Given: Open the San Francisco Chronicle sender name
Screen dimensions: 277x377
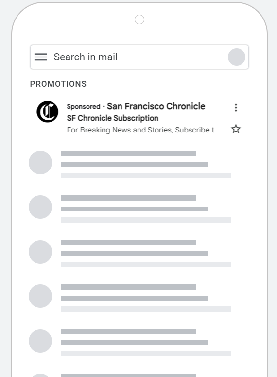Looking at the screenshot, I should coord(156,106).
